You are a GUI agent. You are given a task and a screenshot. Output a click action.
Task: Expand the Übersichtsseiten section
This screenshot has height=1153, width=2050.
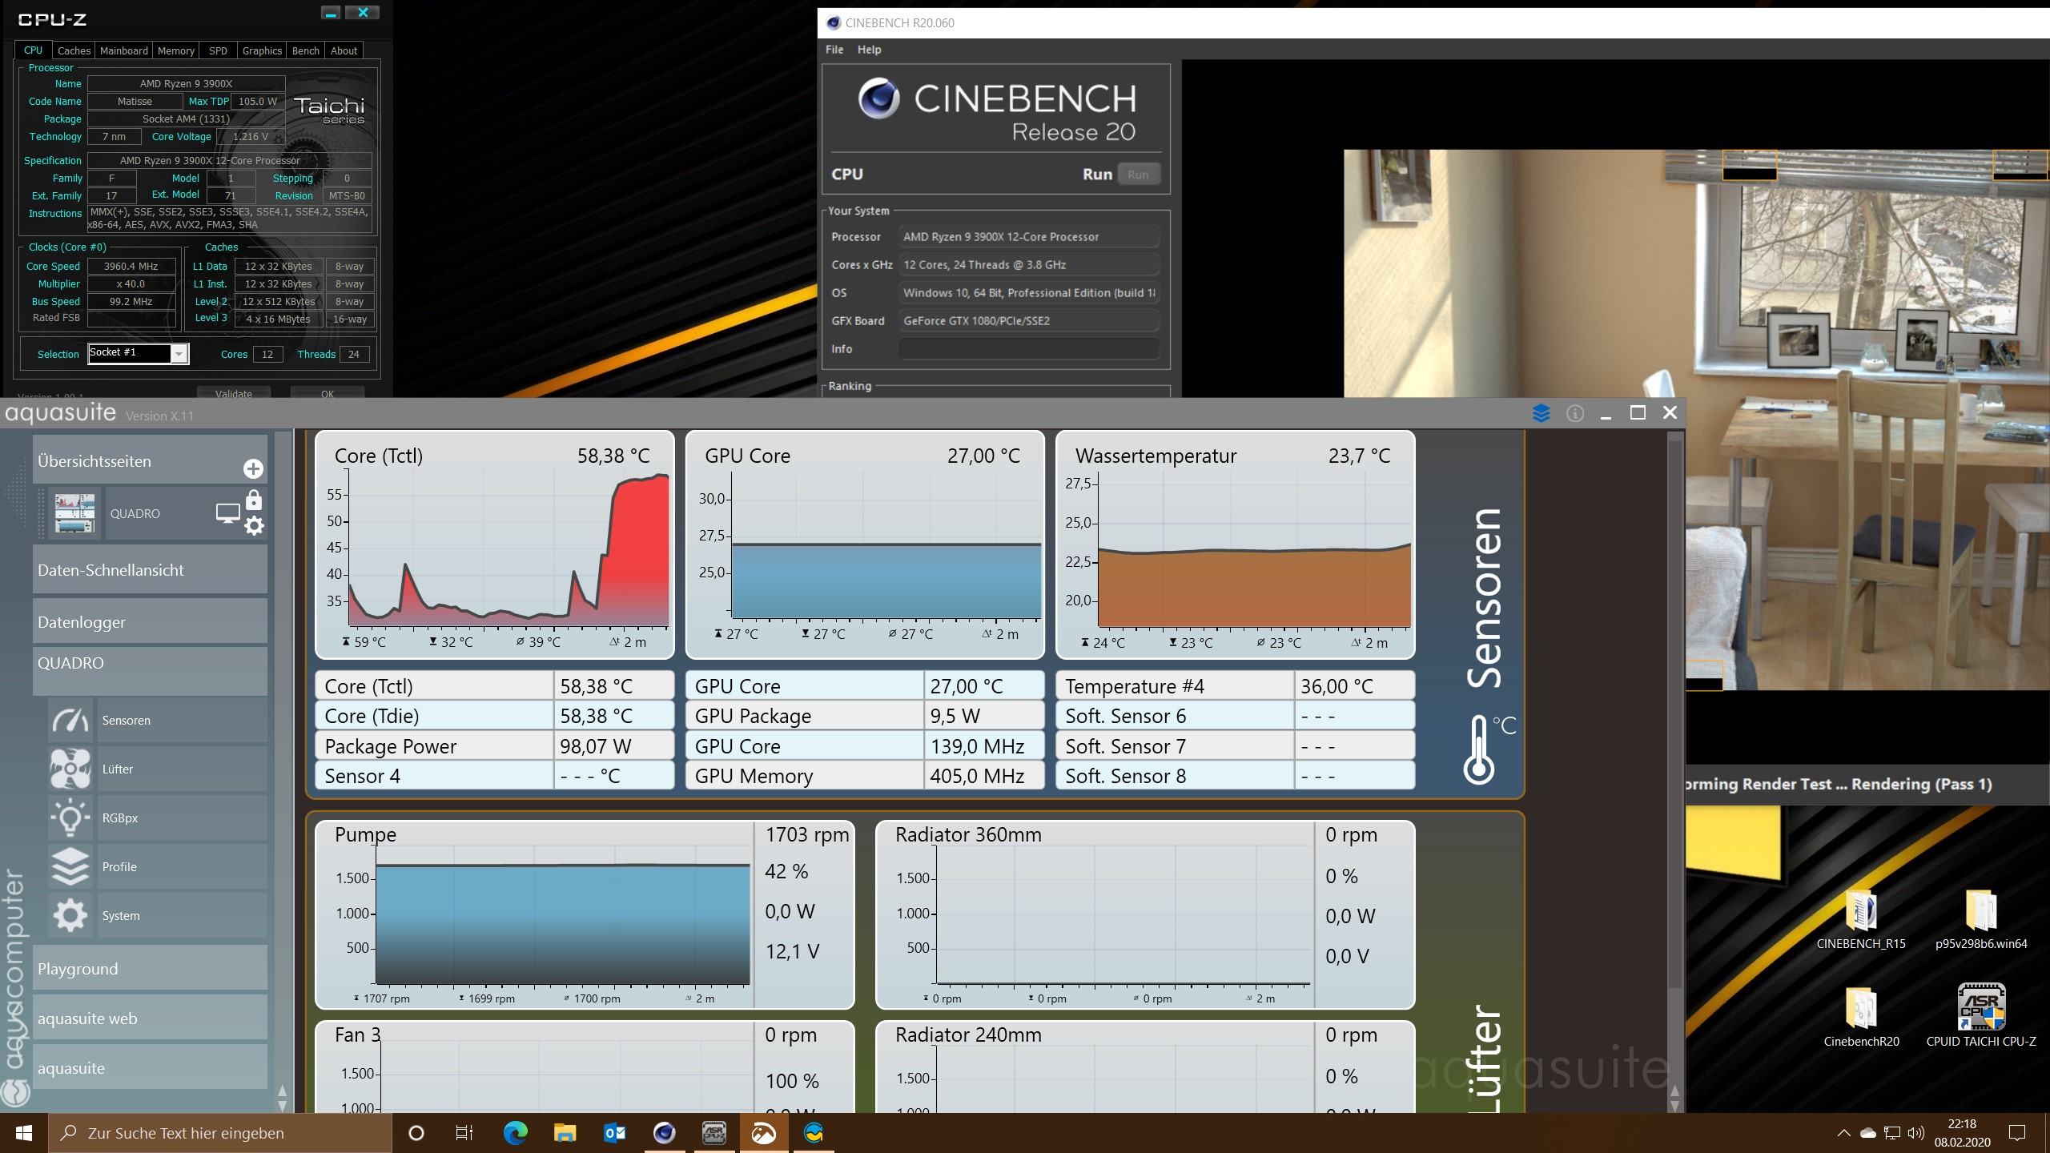(x=150, y=460)
